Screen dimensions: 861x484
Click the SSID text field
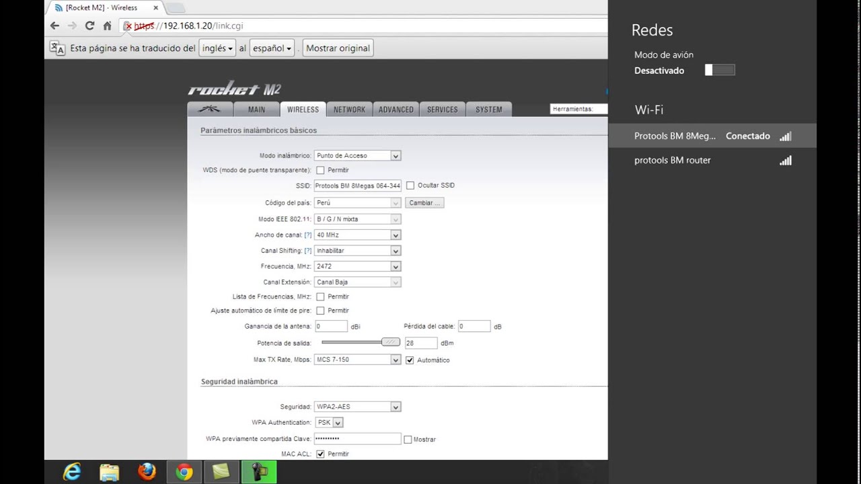(358, 186)
